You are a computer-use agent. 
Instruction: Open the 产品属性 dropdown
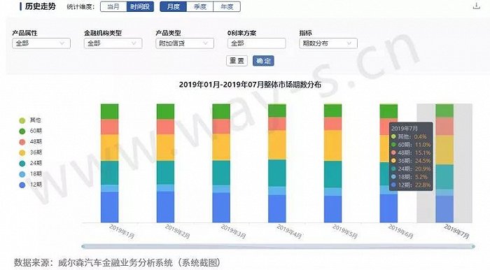click(41, 43)
